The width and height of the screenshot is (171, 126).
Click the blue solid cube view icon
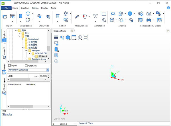68,37
